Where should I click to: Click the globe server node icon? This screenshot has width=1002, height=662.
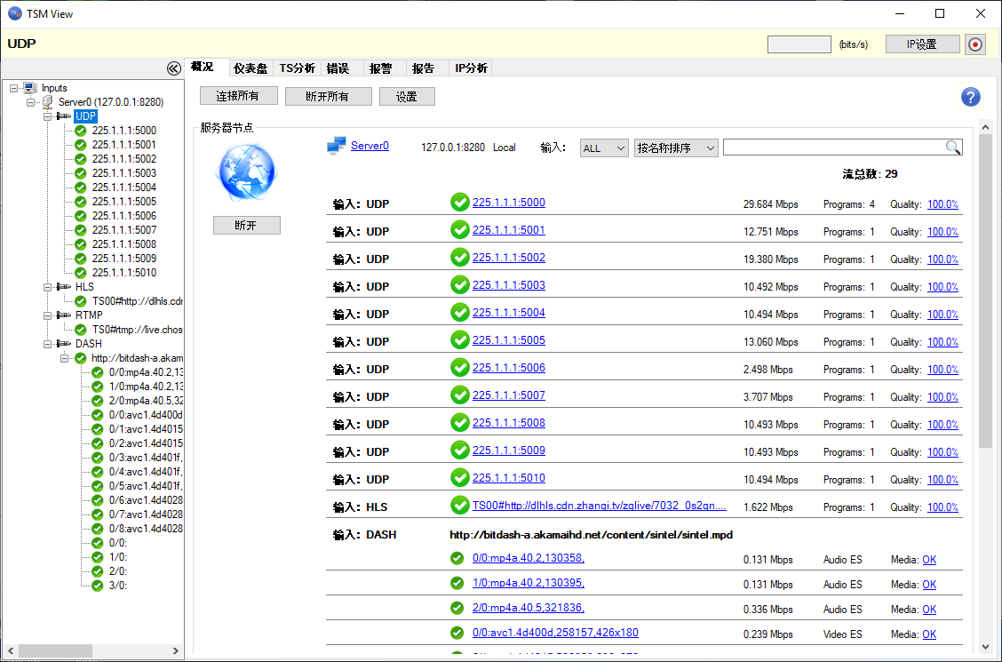pyautogui.click(x=246, y=172)
